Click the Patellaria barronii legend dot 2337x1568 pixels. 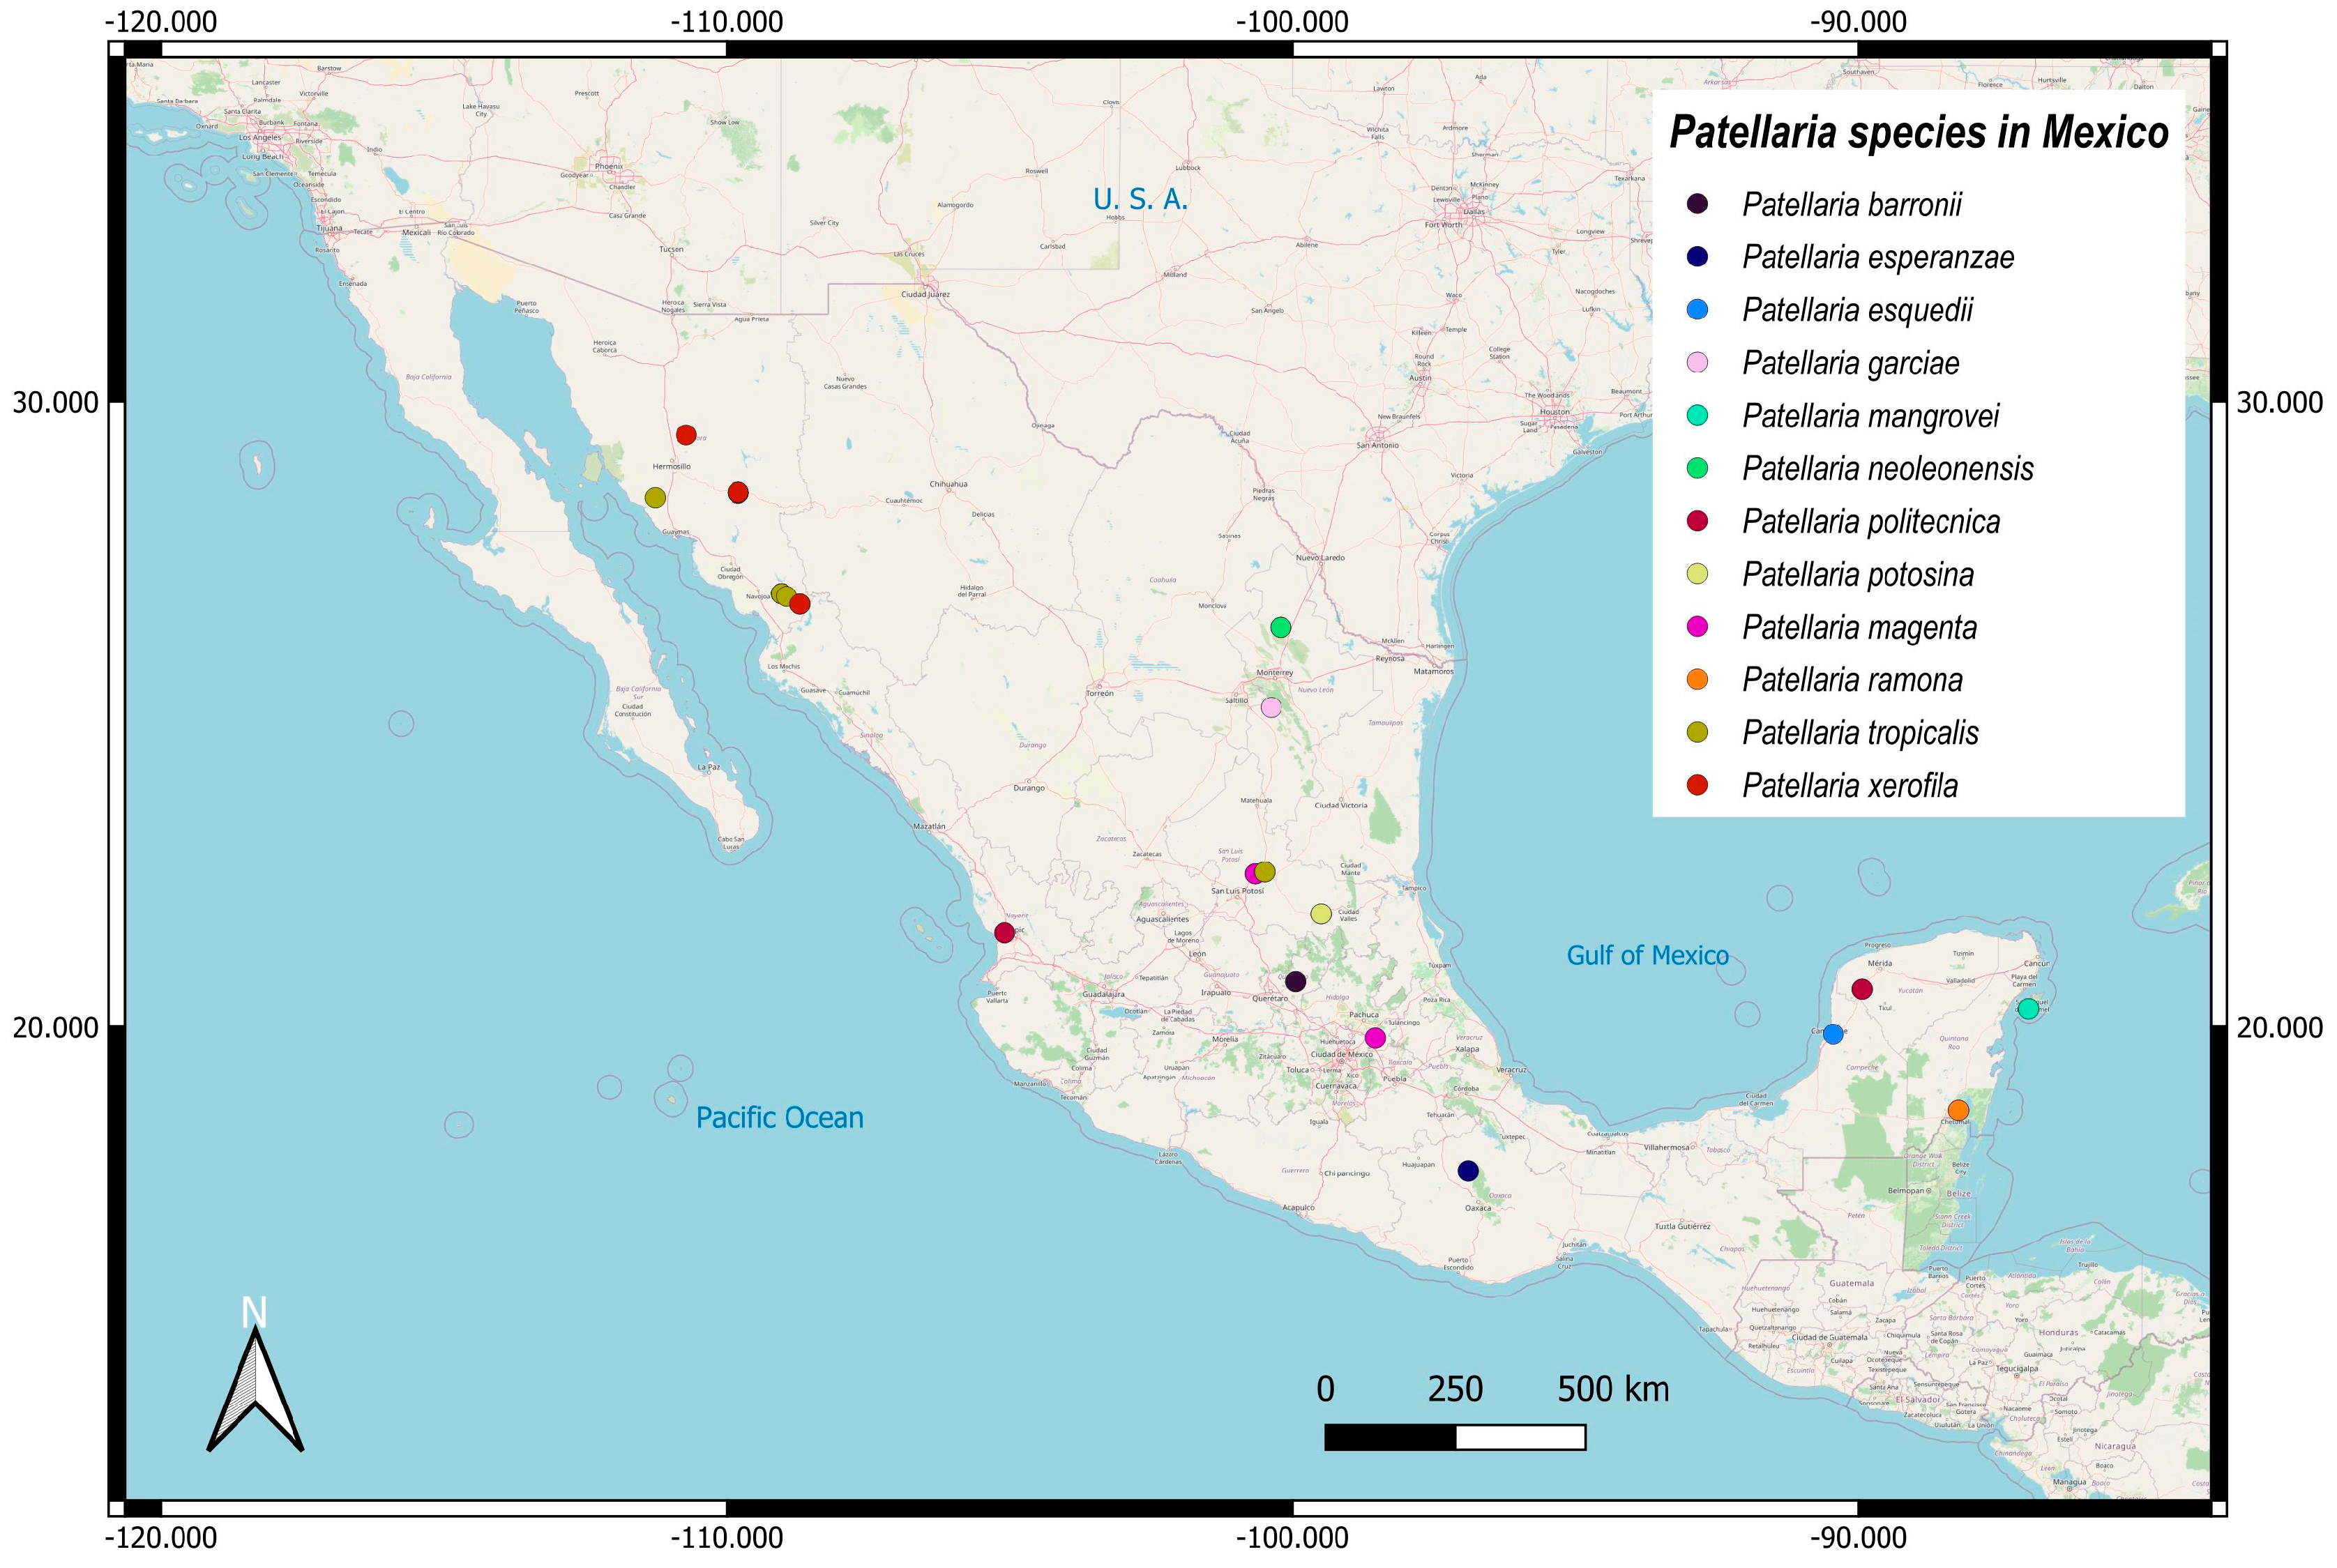point(1697,204)
